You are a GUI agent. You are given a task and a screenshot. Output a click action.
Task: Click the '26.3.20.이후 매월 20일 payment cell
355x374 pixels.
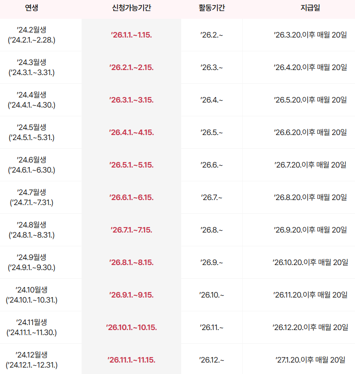click(310, 35)
